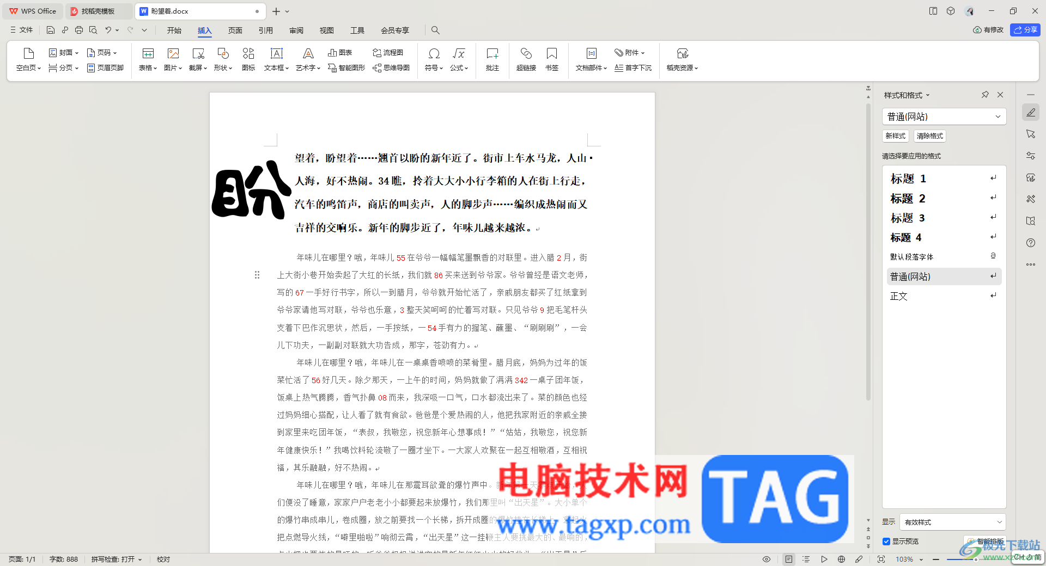The height and width of the screenshot is (566, 1046).
Task: Open the 截屏 screenshot tool
Action: click(x=198, y=59)
